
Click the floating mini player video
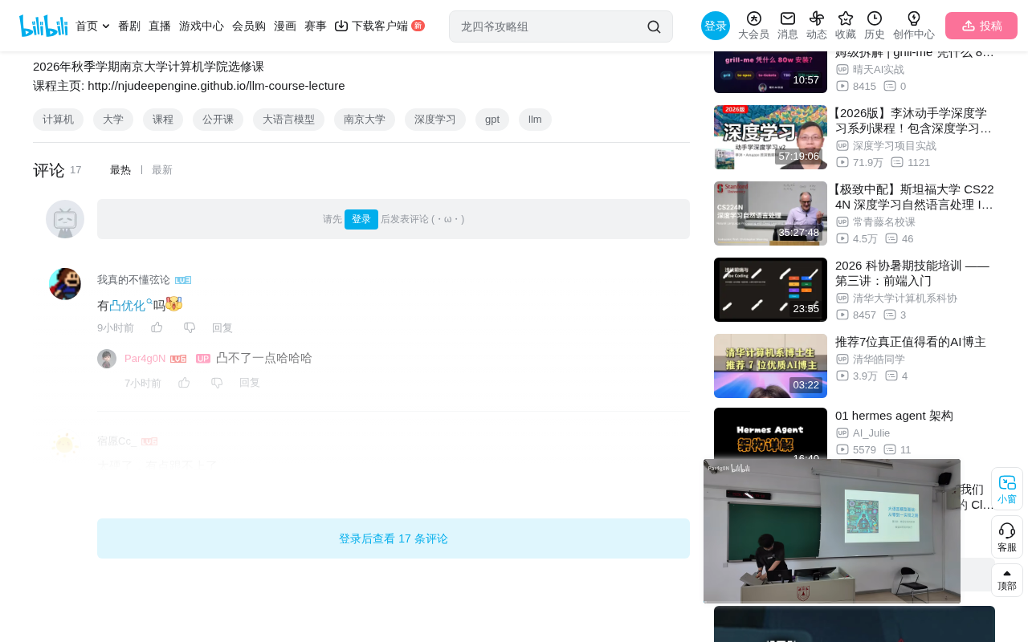coord(832,531)
